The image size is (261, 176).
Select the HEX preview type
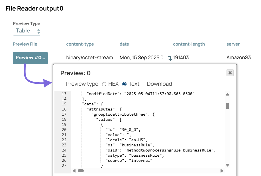[104, 84]
